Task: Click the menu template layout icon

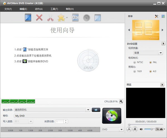Action: pos(163,16)
